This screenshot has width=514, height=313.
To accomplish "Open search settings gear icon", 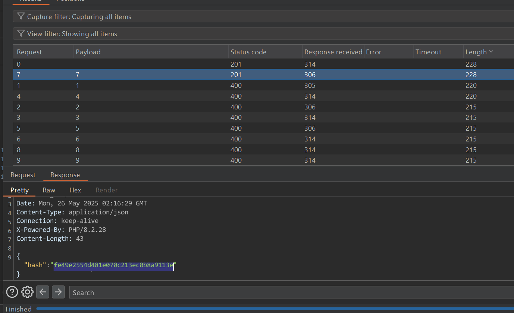I will pos(27,292).
